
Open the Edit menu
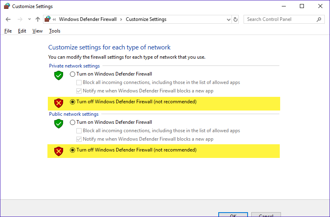22,31
